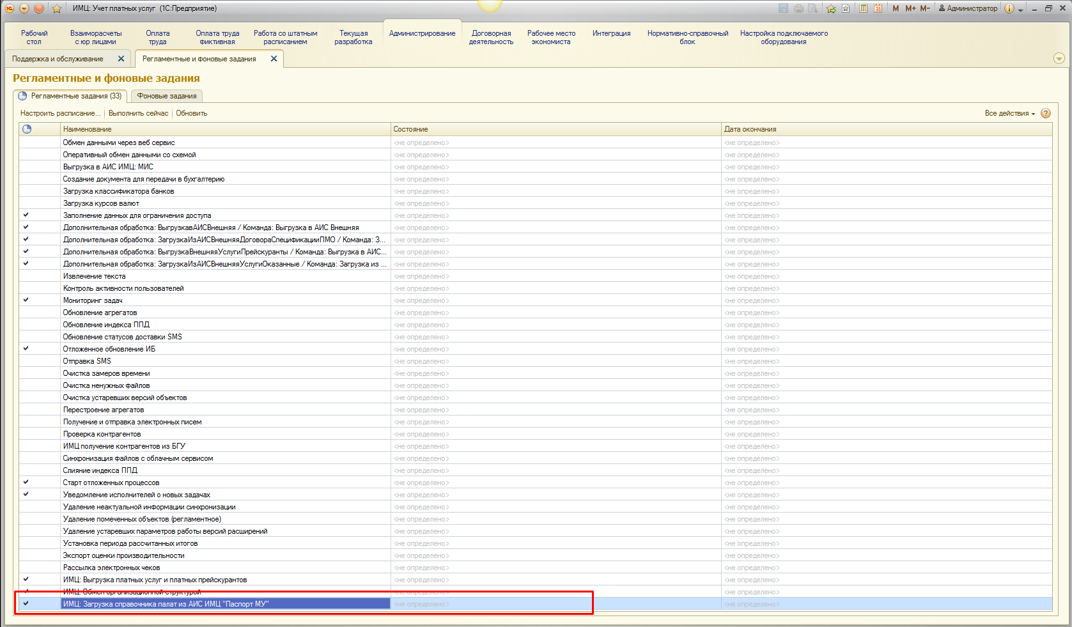The height and width of the screenshot is (627, 1072).
Task: Click the 1C main menu logo icon
Action: click(x=10, y=8)
